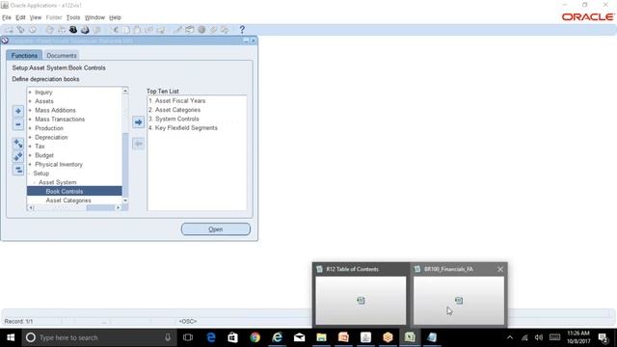
Task: Select Key Flexfield Segments in Top Ten List
Action: (x=186, y=128)
